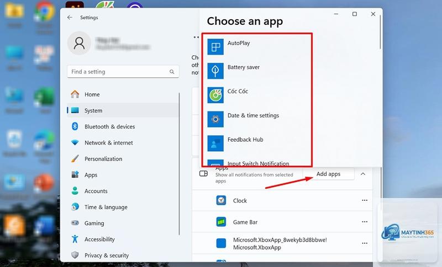Click the Apps section icon beside description
Screen dimensions: 442x267
(203, 174)
